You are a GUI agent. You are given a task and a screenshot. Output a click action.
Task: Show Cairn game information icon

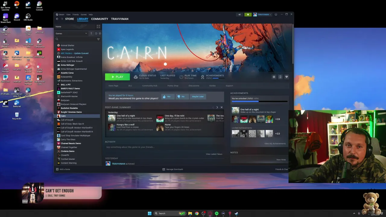pyautogui.click(x=280, y=77)
